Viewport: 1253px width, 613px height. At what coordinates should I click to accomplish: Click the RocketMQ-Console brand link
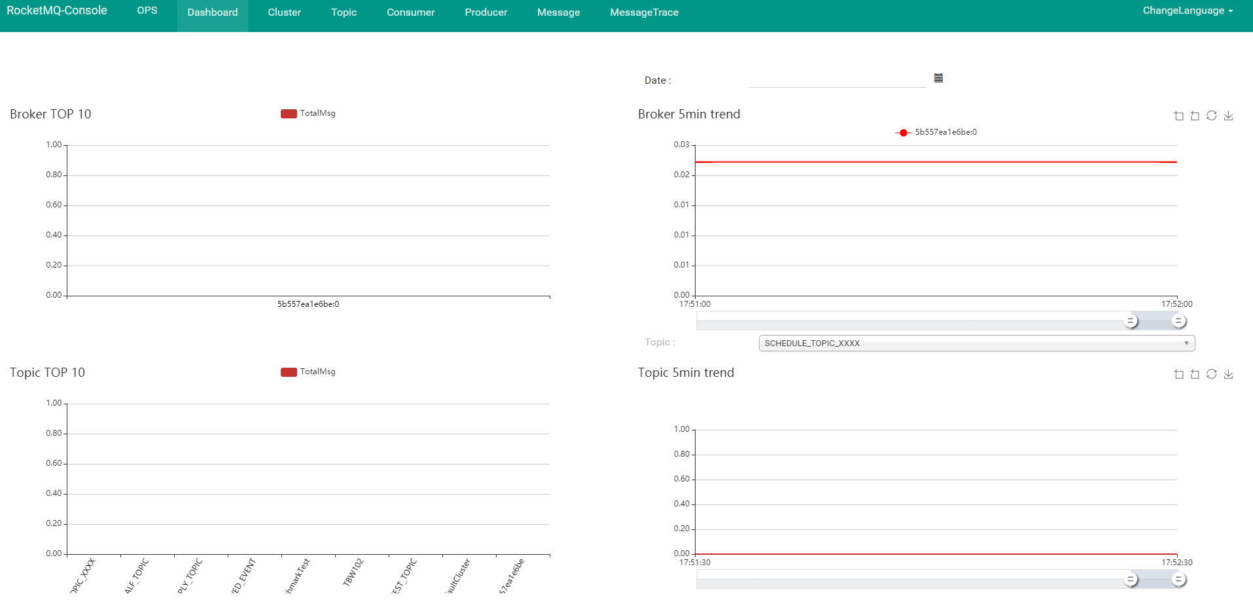point(57,10)
